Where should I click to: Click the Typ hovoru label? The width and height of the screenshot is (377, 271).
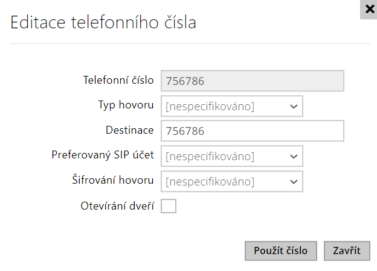click(x=126, y=105)
